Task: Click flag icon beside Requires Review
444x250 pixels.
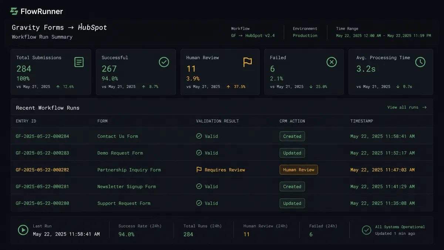Action: [199, 170]
